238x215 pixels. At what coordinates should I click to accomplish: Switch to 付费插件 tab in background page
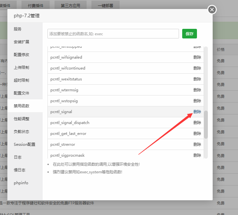36,6
